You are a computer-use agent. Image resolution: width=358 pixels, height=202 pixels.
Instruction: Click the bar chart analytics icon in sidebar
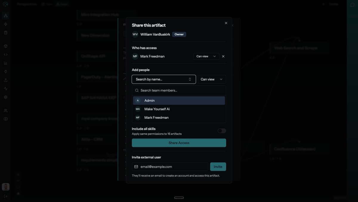pyautogui.click(x=5, y=63)
